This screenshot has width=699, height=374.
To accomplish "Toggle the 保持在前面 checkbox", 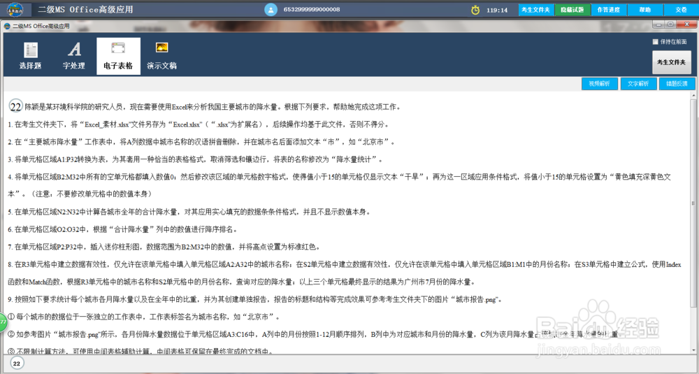I will (656, 42).
